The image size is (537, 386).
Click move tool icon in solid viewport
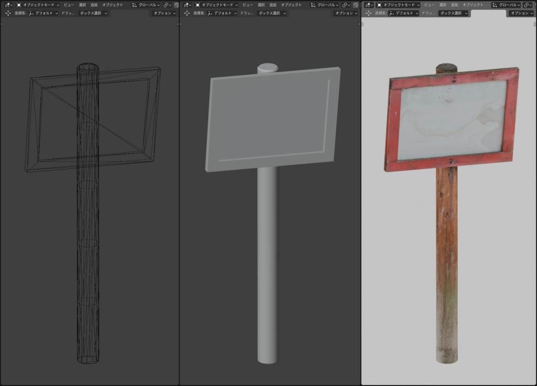[x=187, y=13]
